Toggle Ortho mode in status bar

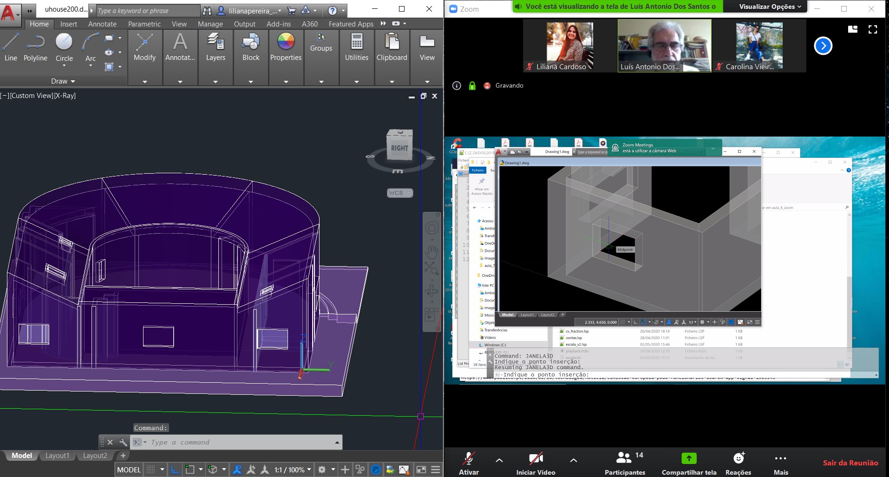(175, 470)
